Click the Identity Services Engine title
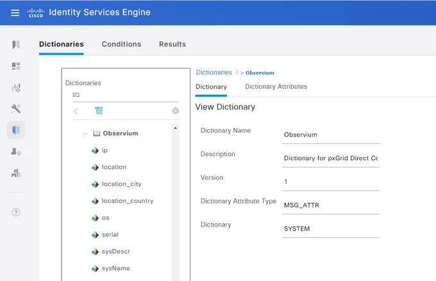The width and height of the screenshot is (436, 281). pos(99,12)
